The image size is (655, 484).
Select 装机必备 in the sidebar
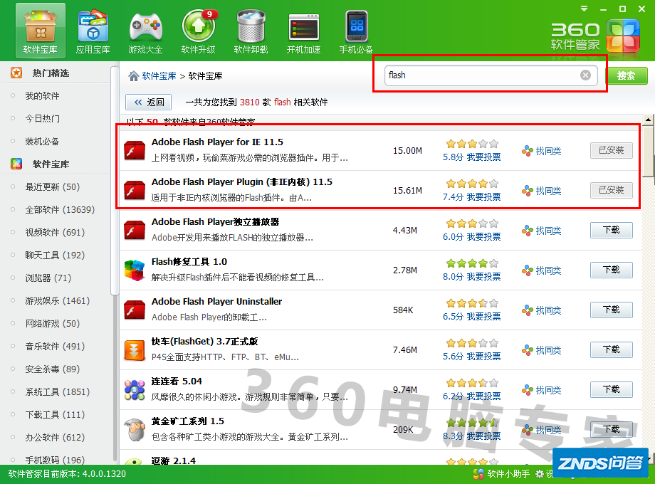coord(42,142)
